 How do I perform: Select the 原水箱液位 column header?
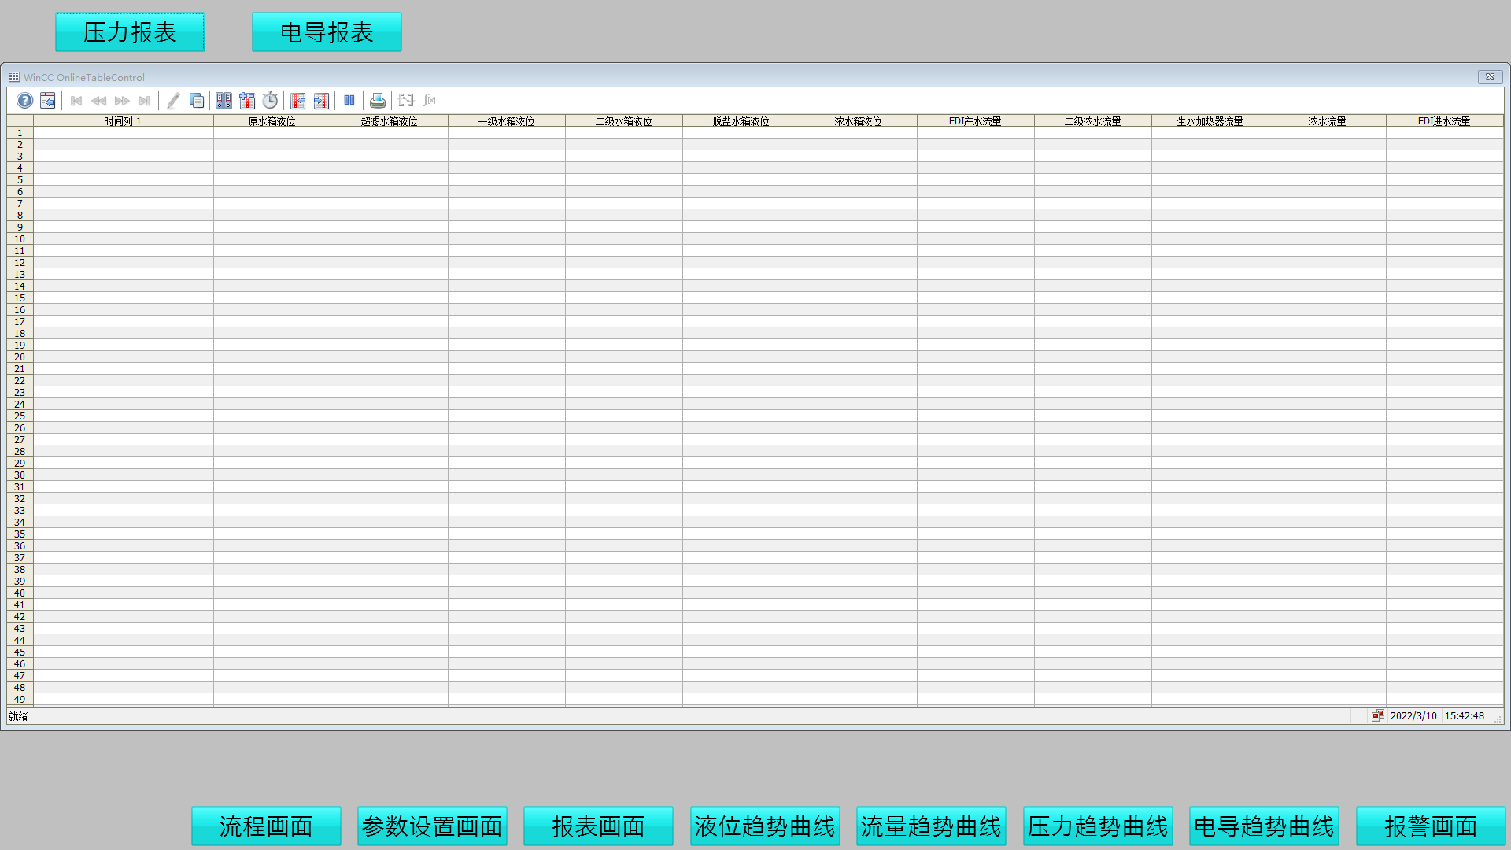pyautogui.click(x=272, y=121)
